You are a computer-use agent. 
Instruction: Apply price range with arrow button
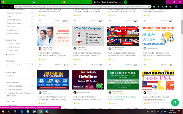click(32, 65)
